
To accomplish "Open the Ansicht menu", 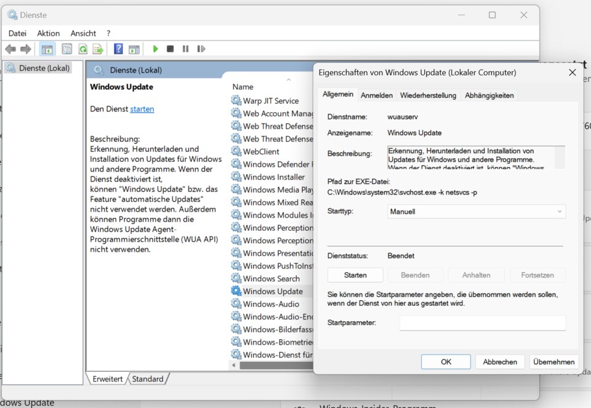I will coord(83,33).
